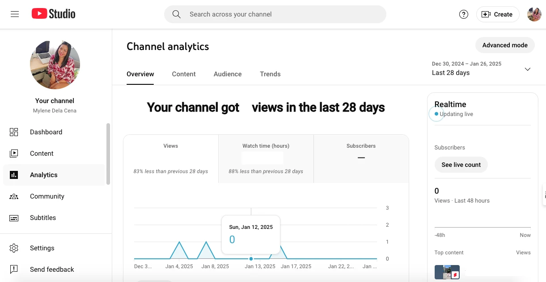The width and height of the screenshot is (546, 282).
Task: Click 'Views · Last 48 hours' label
Action: [x=462, y=201]
